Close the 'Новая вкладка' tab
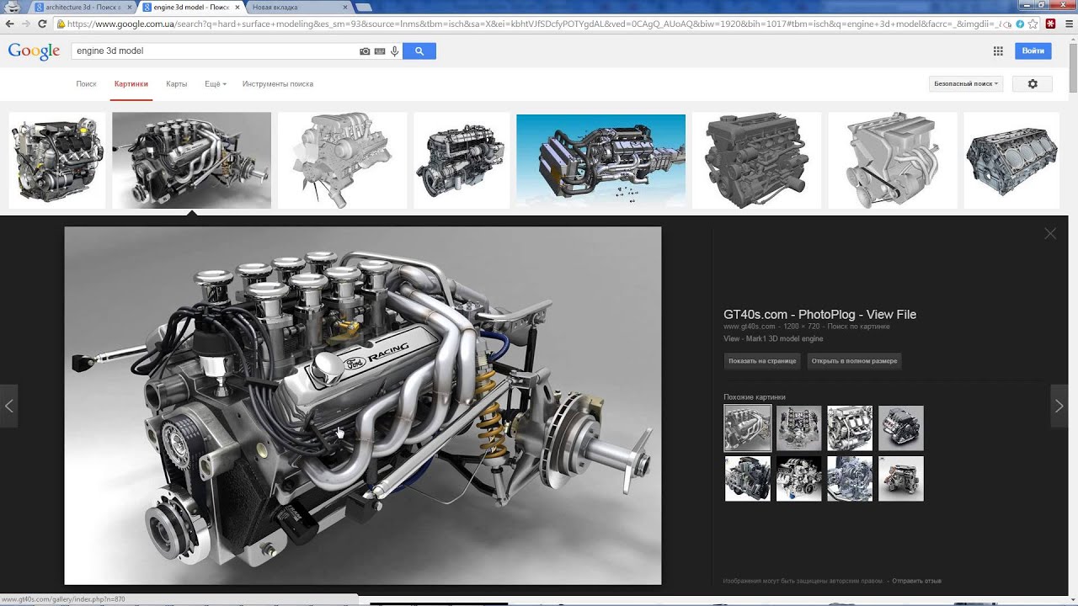This screenshot has height=606, width=1078. coord(344,7)
